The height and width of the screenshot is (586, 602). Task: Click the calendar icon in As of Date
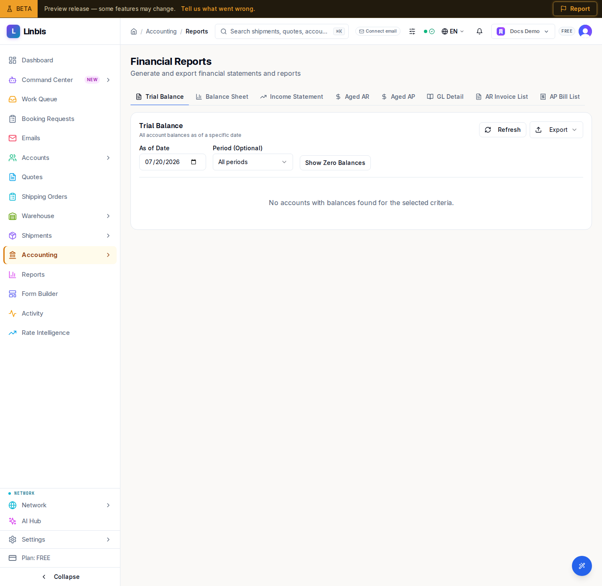pos(194,162)
